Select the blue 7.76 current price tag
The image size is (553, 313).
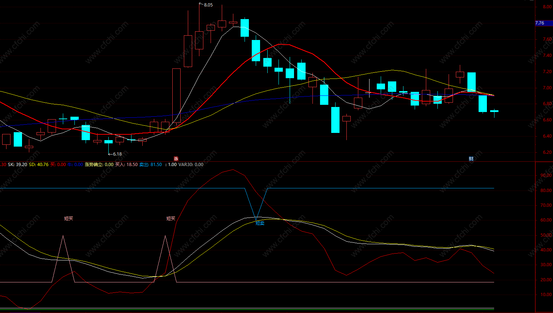click(544, 23)
